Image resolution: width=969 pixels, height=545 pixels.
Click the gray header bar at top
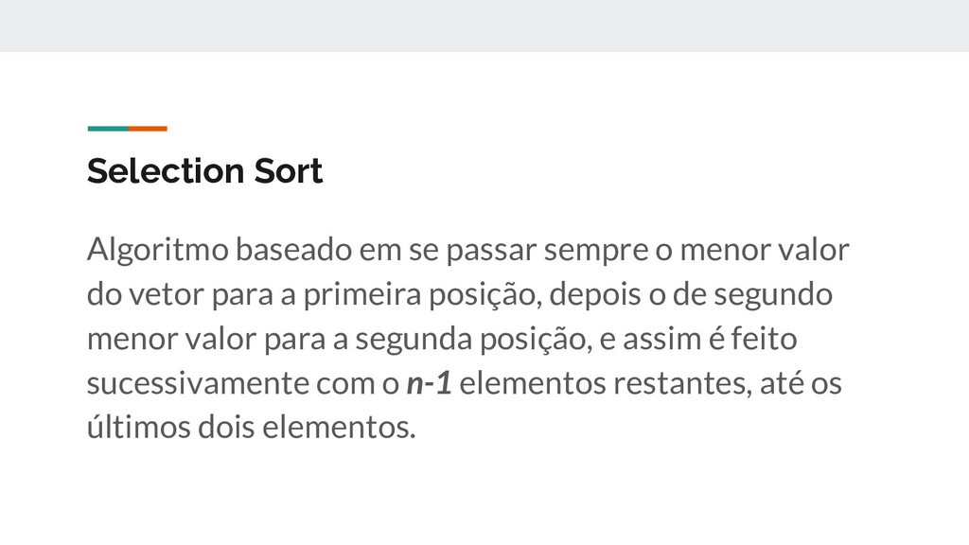[484, 26]
